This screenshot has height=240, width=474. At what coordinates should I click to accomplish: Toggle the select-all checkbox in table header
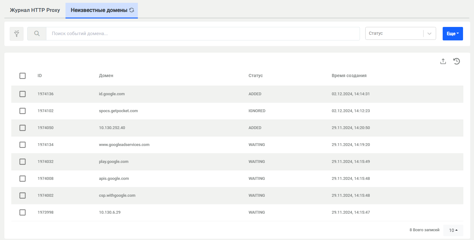(x=23, y=76)
